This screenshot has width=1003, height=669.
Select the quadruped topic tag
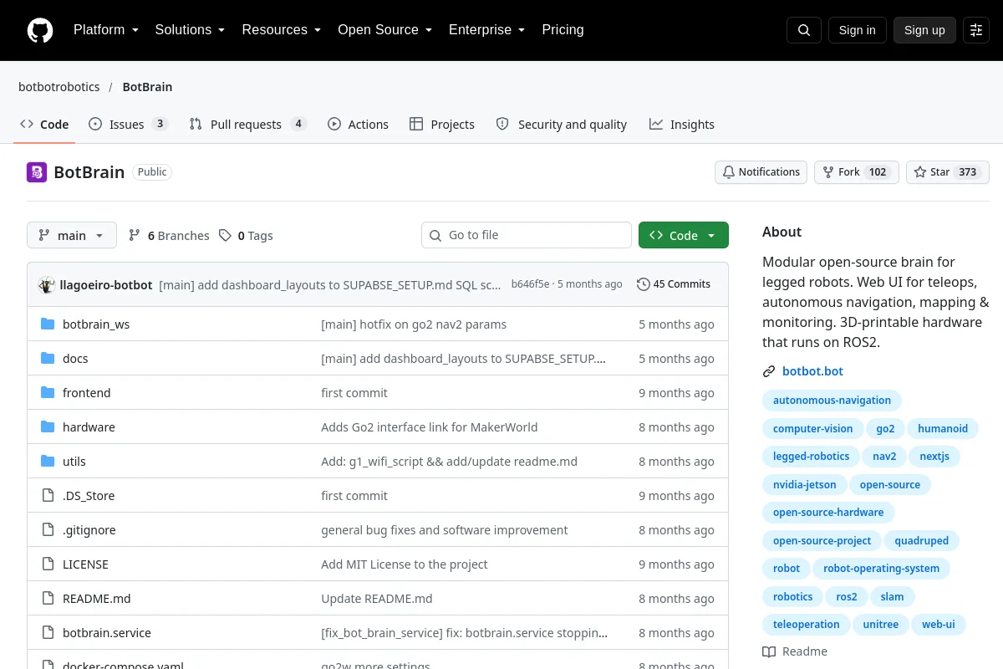(x=922, y=541)
